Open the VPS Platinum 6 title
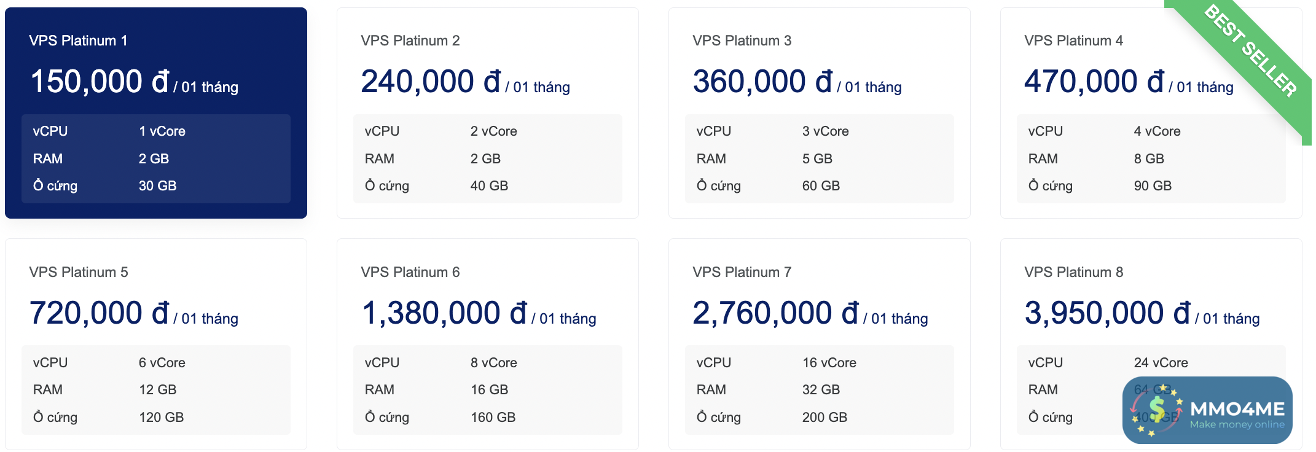This screenshot has height=452, width=1316. tap(410, 272)
